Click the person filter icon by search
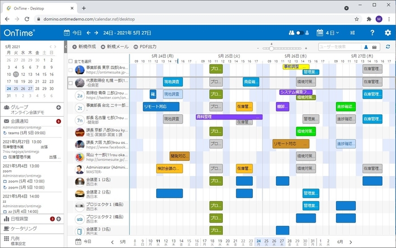The image size is (396, 248). pos(366,47)
